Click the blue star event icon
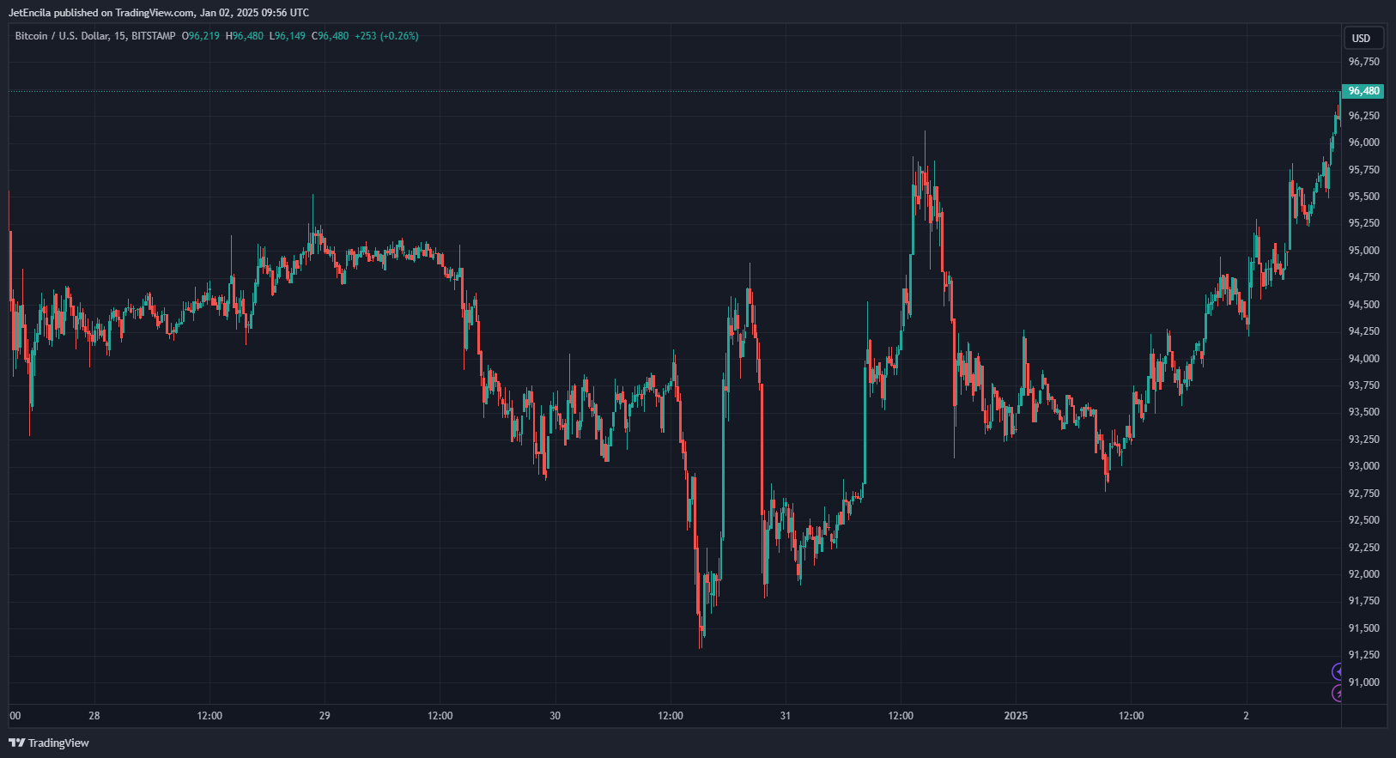Image resolution: width=1396 pixels, height=758 pixels. [x=1337, y=671]
